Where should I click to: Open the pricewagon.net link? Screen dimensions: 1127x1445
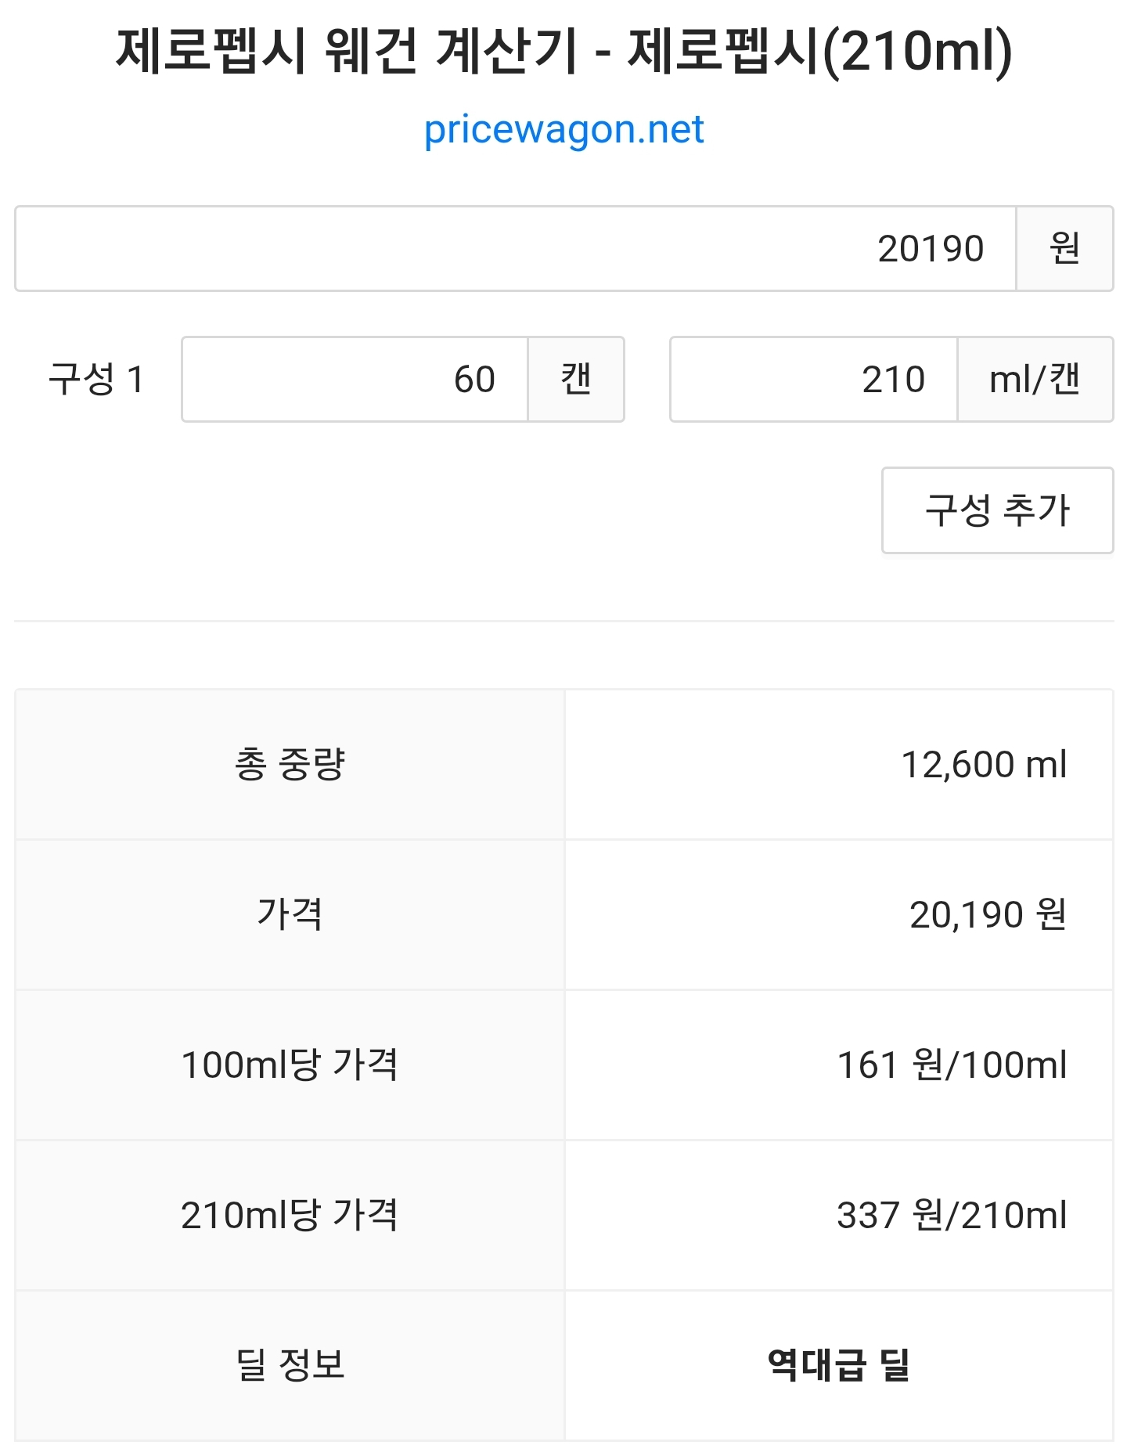563,130
